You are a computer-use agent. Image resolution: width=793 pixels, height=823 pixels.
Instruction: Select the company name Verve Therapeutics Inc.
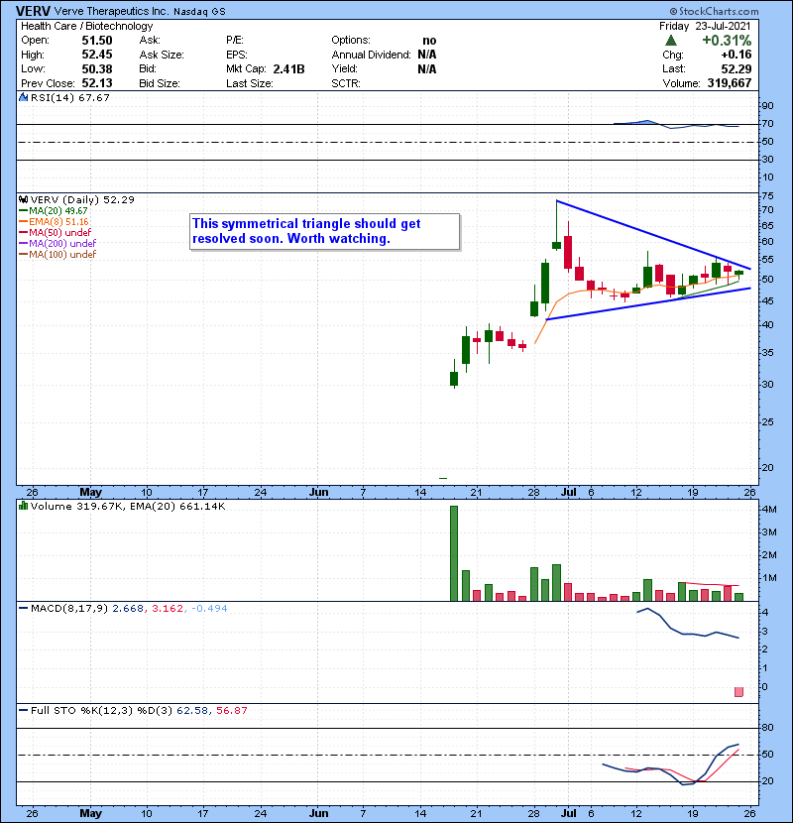[111, 11]
